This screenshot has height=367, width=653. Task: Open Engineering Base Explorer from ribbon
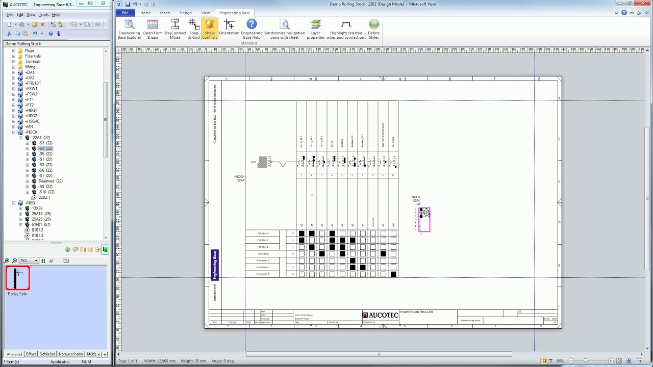[129, 30]
